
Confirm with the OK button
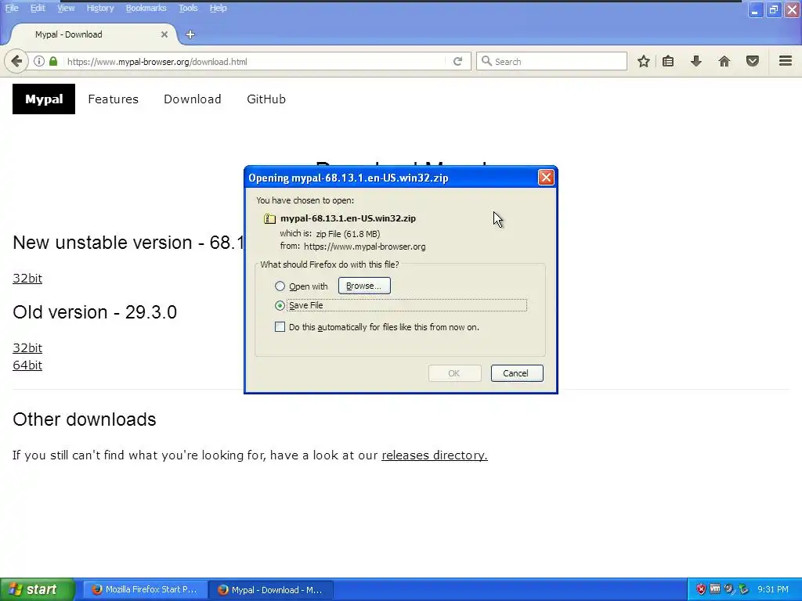[x=454, y=373]
